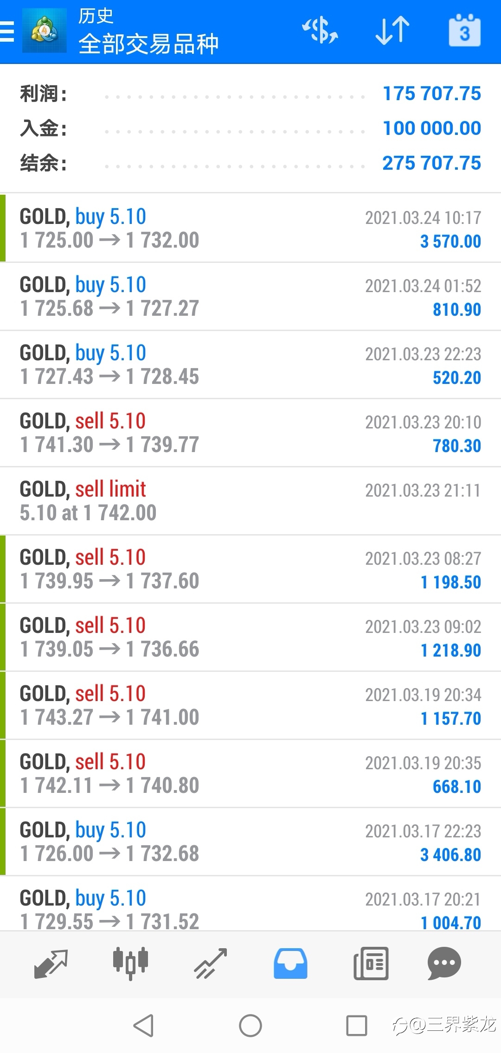Open GOLD sell trade dated 2021.03.19 20:34
Image resolution: width=501 pixels, height=1053 pixels.
(x=250, y=705)
